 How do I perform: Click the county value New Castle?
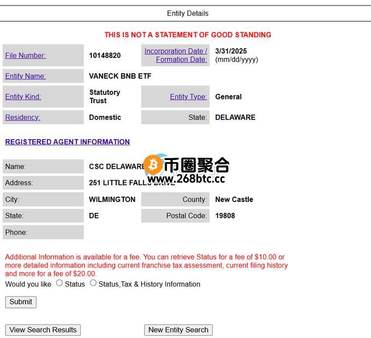pyautogui.click(x=234, y=199)
